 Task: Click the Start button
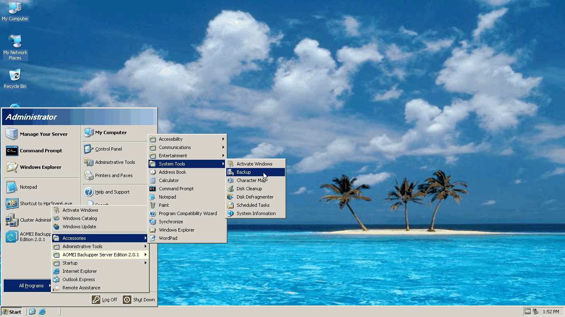tap(12, 312)
